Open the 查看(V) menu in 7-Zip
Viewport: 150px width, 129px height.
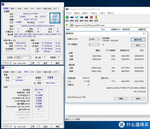[x=85, y=13]
